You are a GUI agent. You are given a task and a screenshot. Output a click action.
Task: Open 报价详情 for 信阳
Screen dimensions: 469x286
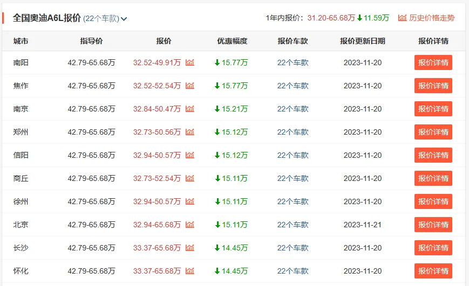pyautogui.click(x=433, y=155)
